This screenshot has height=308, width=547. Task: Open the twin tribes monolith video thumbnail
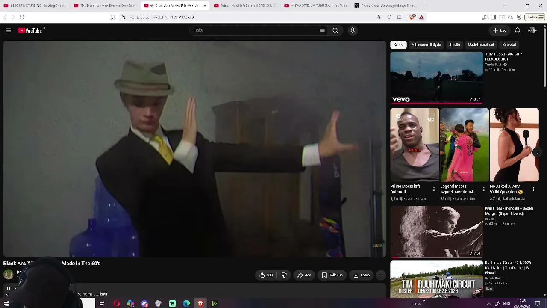pyautogui.click(x=437, y=231)
